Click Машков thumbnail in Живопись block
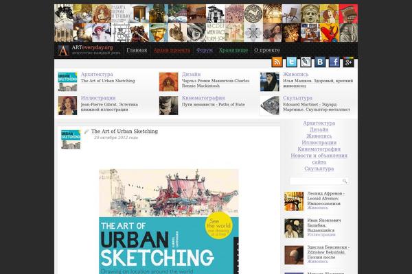412x274 pixels. click(x=270, y=82)
